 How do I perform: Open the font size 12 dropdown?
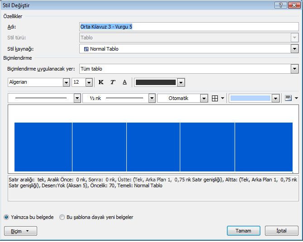coord(89,82)
